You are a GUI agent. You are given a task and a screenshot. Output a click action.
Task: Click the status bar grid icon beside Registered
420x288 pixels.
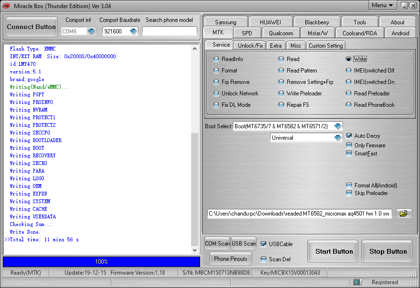(357, 282)
